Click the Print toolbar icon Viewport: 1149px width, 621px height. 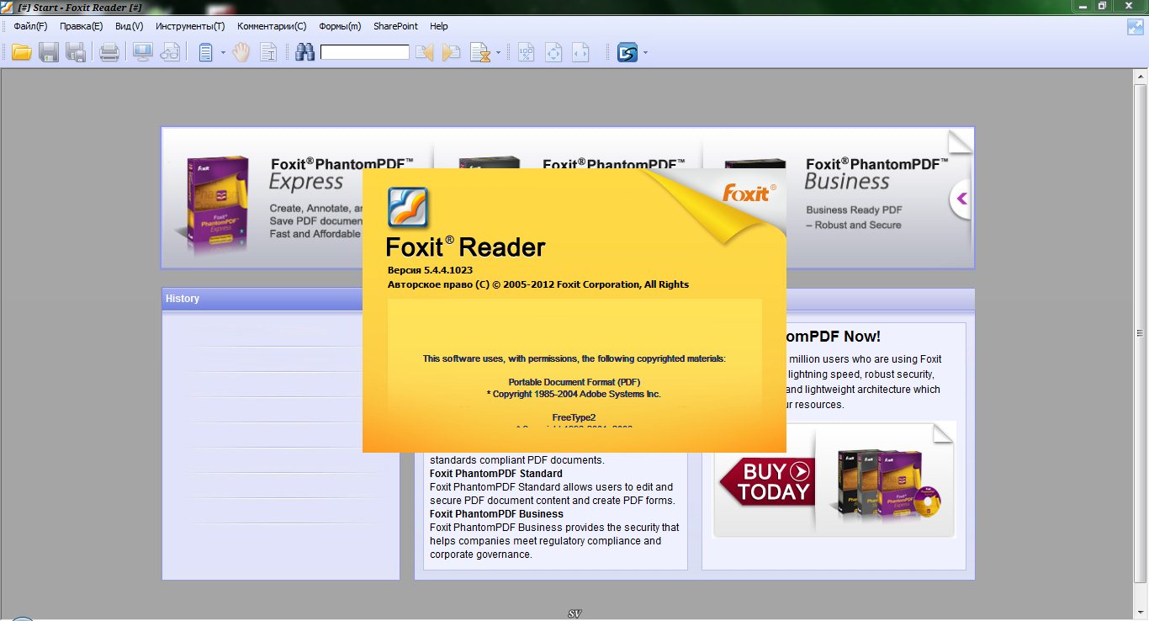pos(109,53)
